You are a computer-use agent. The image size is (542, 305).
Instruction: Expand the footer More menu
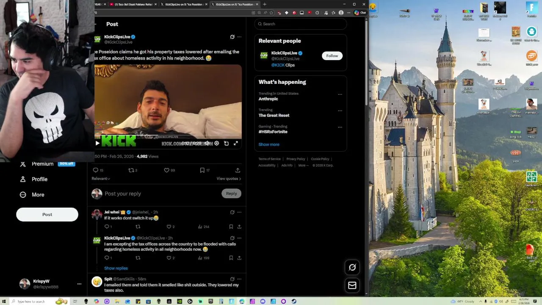pyautogui.click(x=303, y=165)
